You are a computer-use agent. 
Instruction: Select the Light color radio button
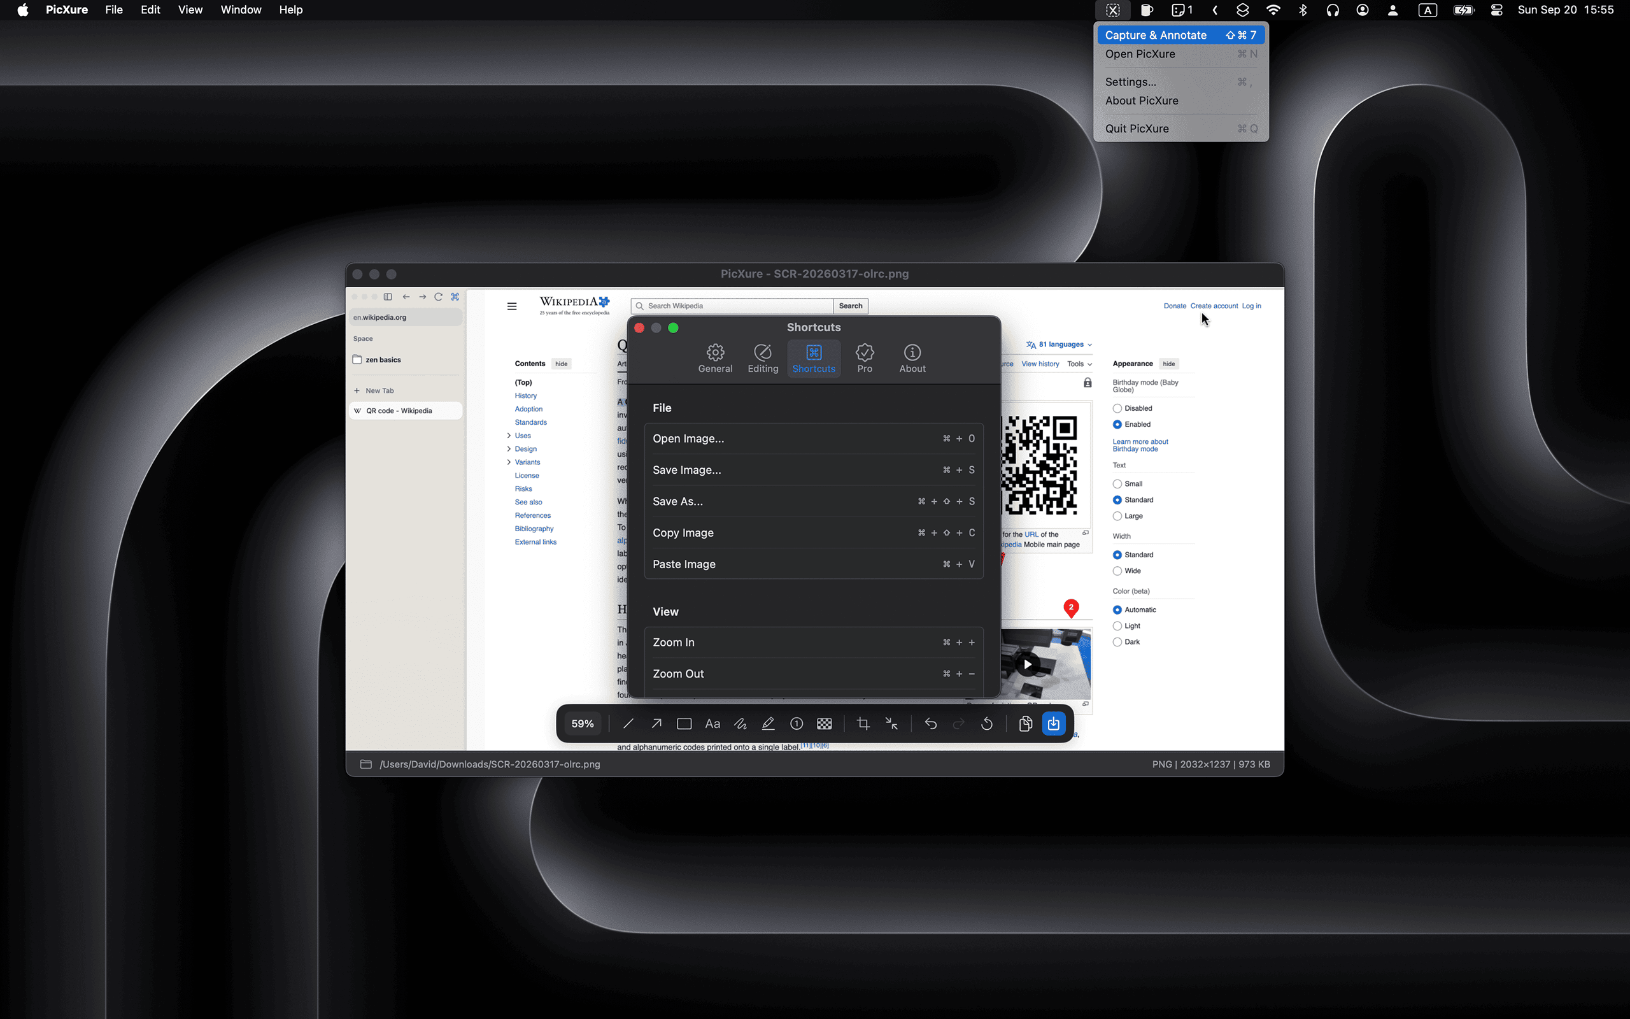point(1117,626)
